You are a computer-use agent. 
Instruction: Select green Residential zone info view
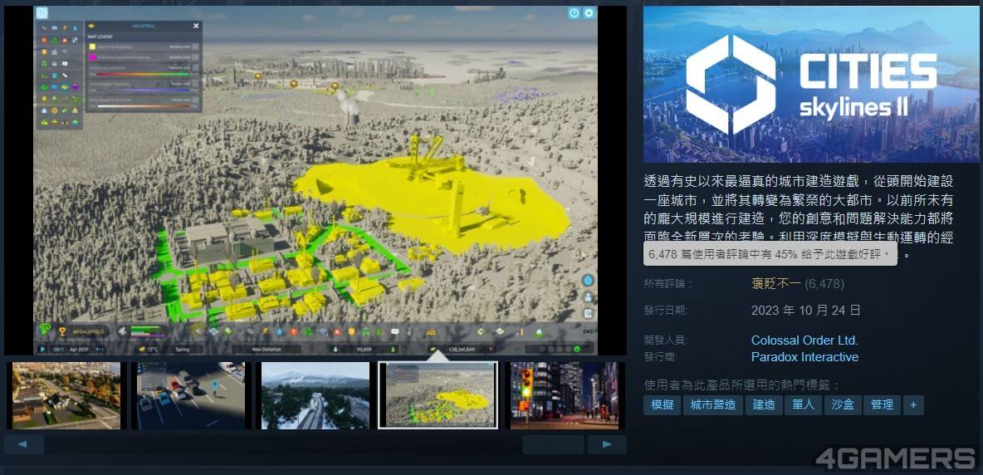(x=45, y=87)
